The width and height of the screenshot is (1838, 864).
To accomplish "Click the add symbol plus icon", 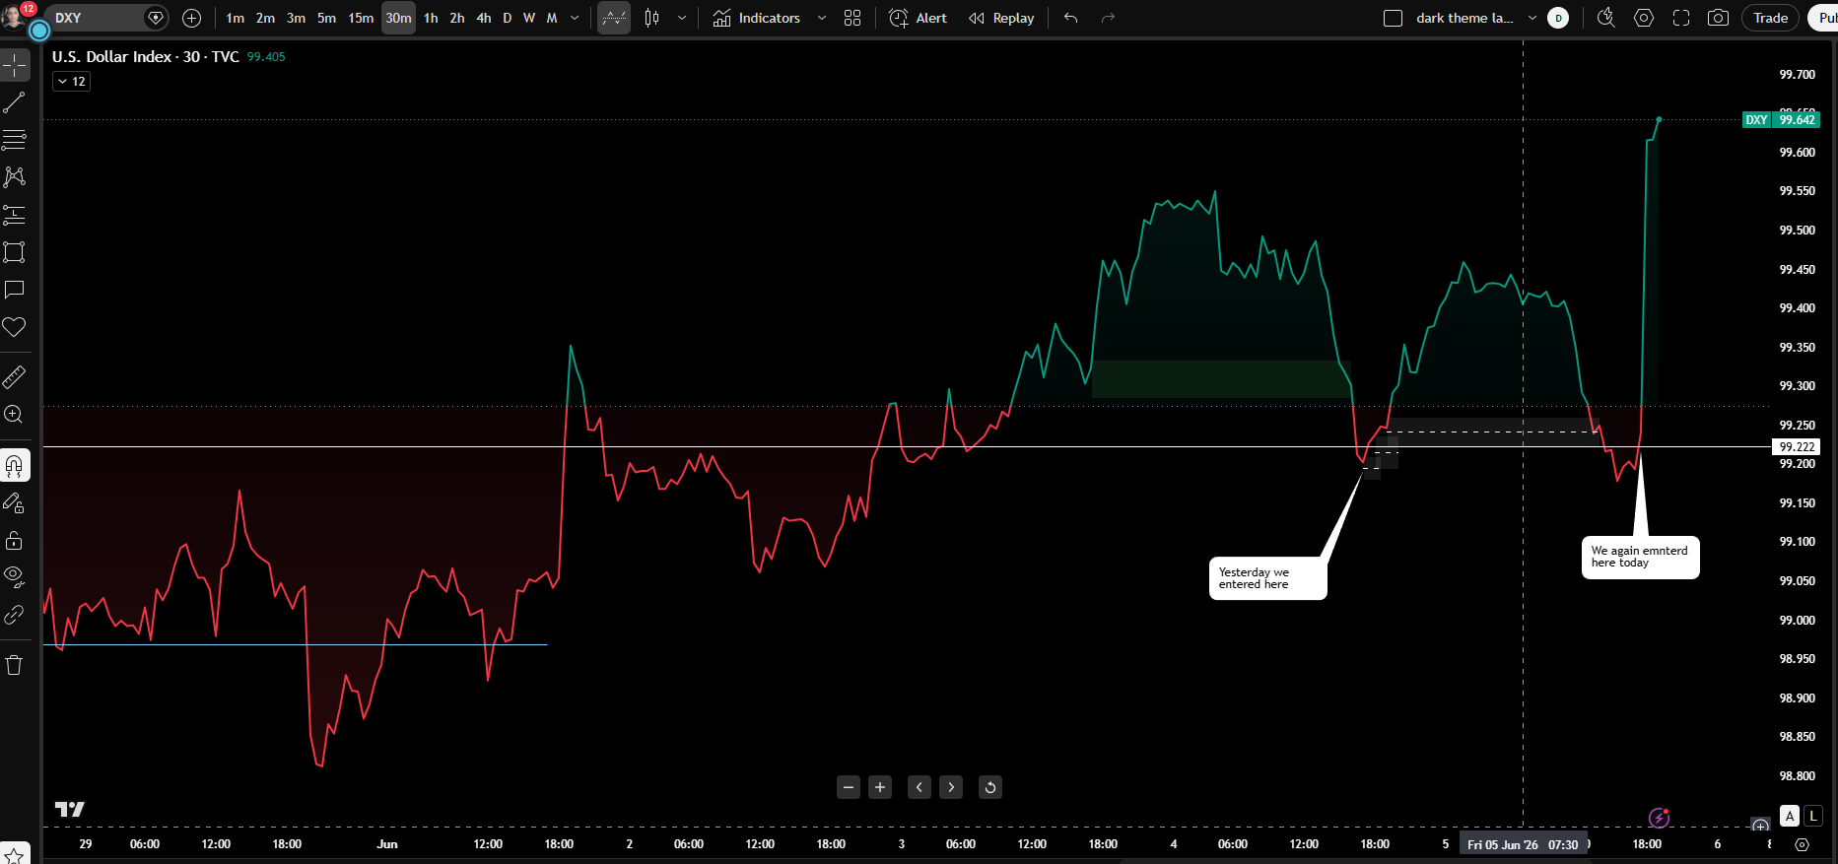I will click(192, 18).
